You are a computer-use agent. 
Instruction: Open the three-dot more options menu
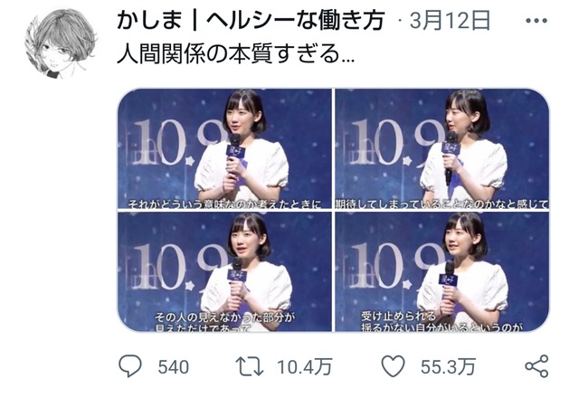536,21
